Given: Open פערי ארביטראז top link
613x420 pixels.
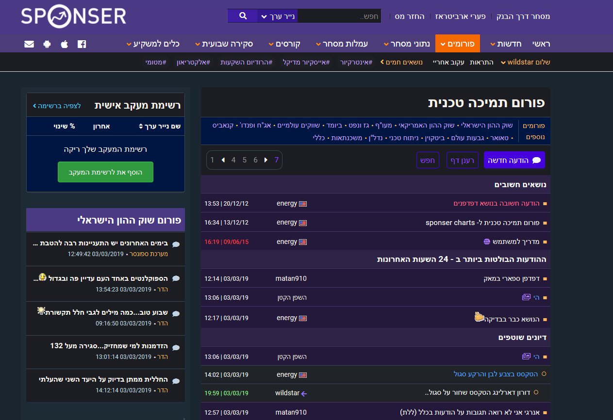Looking at the screenshot, I should (461, 16).
